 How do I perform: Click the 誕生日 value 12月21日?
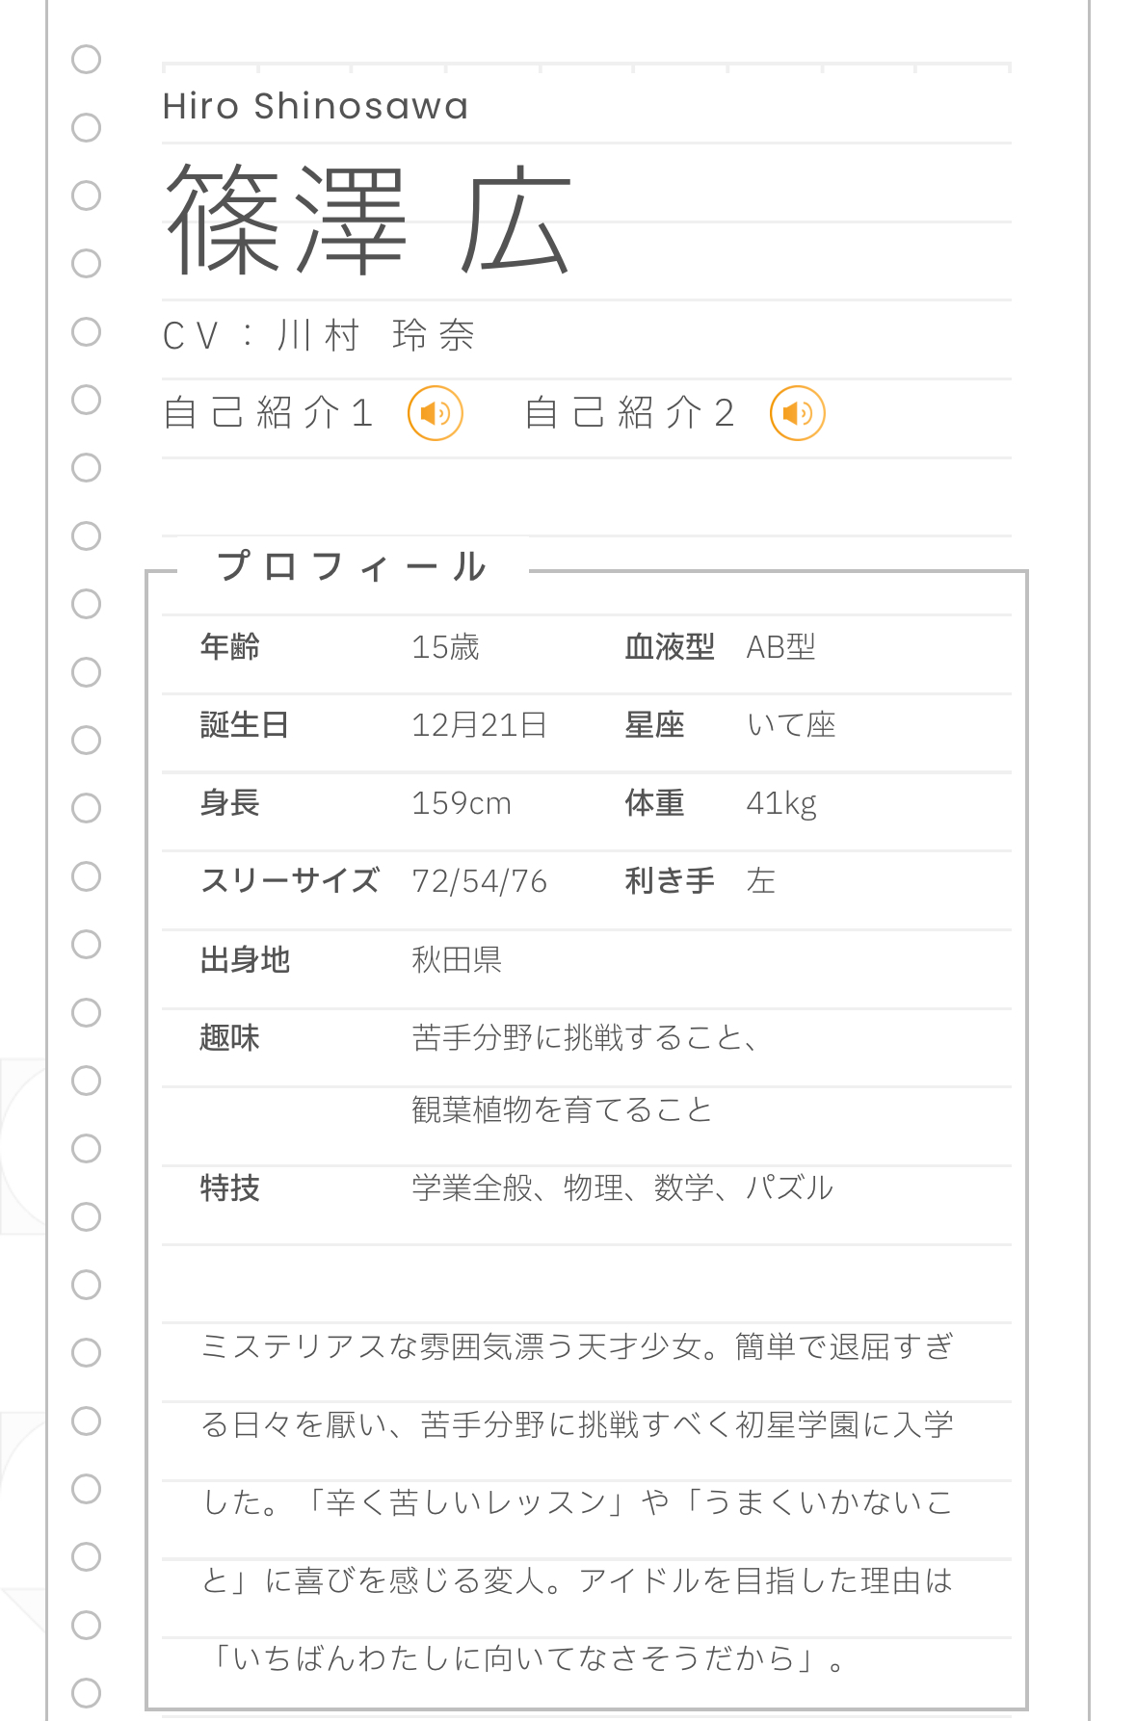[x=479, y=725]
